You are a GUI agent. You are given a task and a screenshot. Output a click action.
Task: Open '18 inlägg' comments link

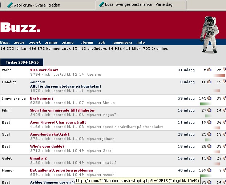pos(186,146)
